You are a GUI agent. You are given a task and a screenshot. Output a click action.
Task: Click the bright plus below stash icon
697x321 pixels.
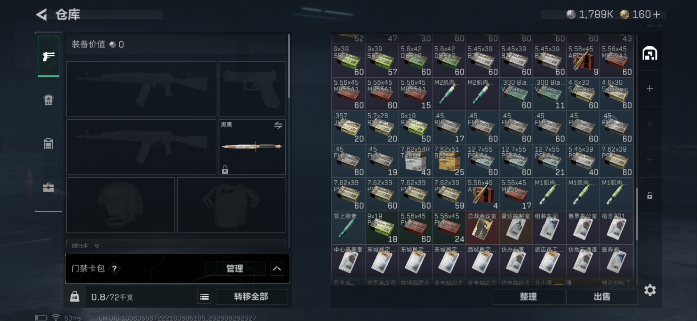pos(650,88)
